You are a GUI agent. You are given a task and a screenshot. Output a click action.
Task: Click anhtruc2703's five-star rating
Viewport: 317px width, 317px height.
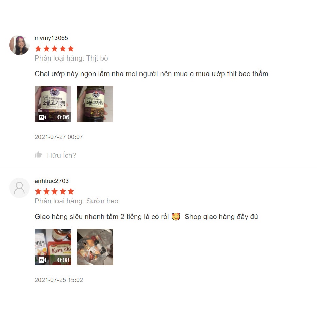click(x=54, y=191)
